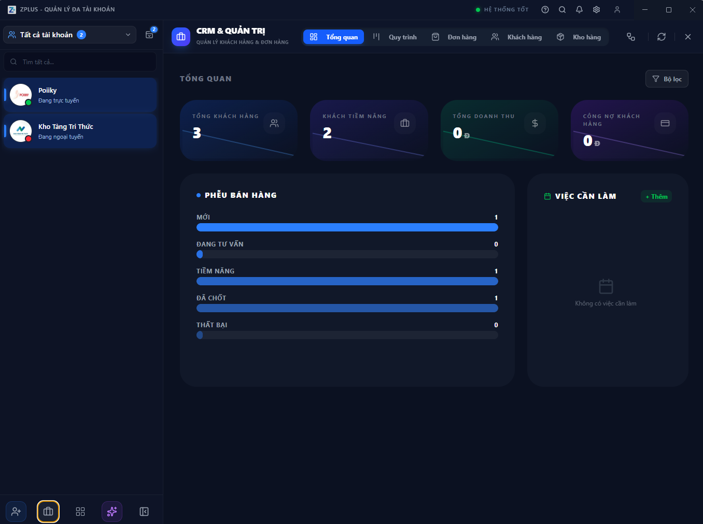Click the help question mark icon
The height and width of the screenshot is (524, 703).
coord(545,9)
